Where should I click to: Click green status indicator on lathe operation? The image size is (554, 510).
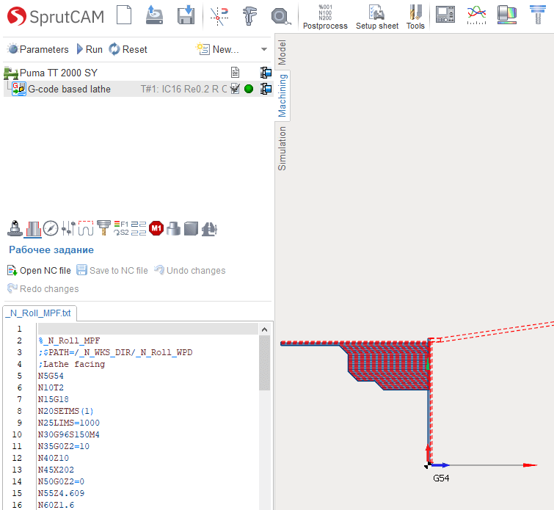tap(249, 89)
